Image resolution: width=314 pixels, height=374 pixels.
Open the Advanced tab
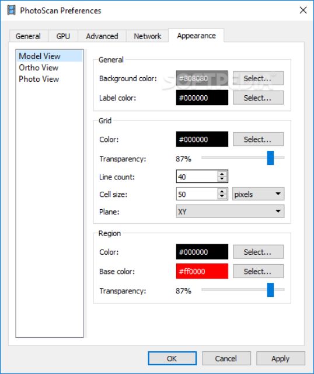click(102, 36)
